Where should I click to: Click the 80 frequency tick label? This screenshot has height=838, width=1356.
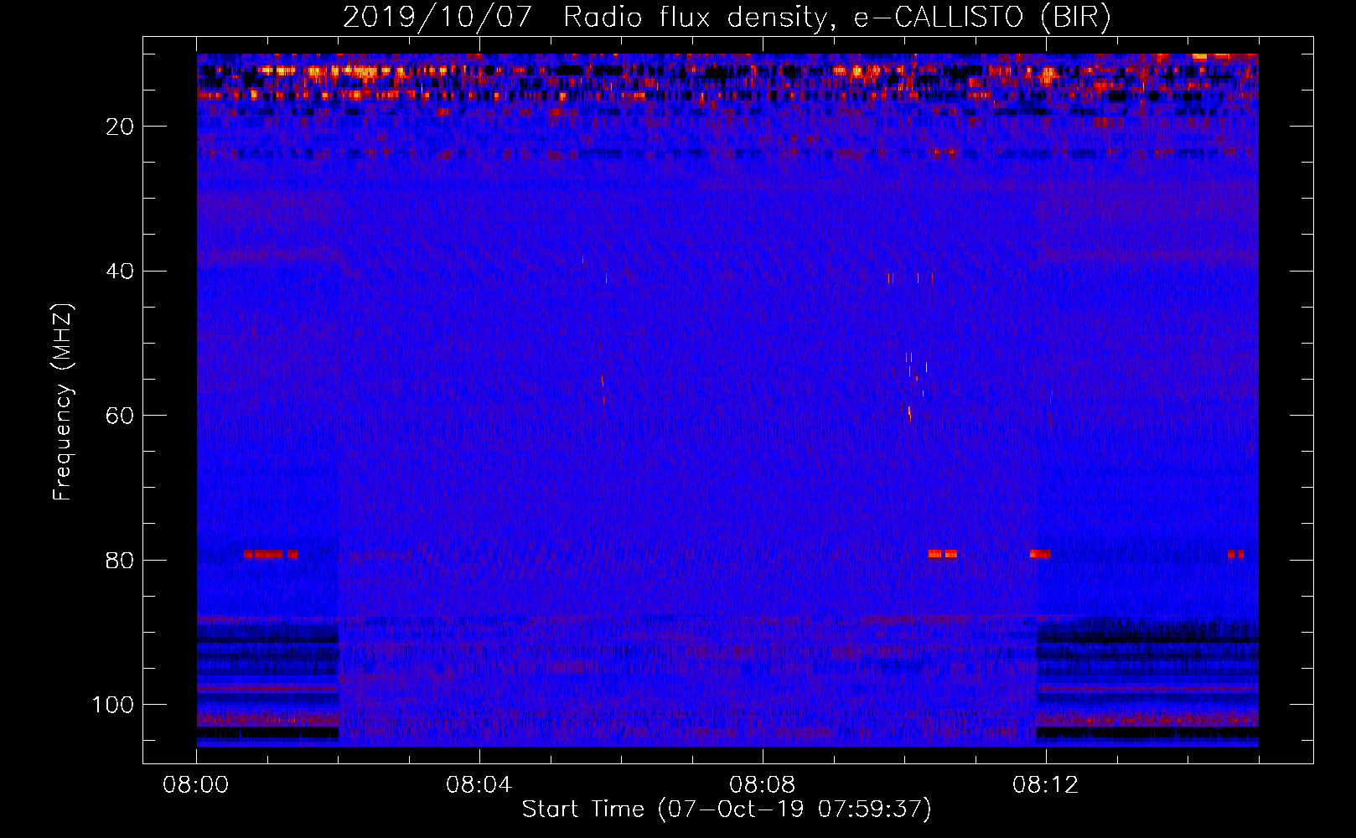point(120,560)
